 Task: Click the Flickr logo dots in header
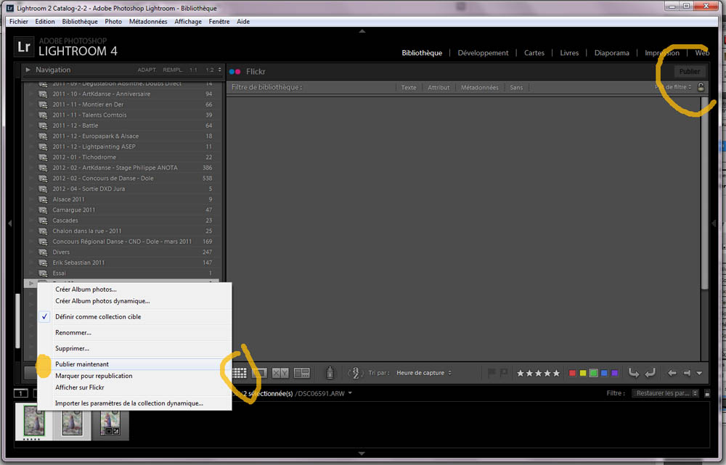235,72
